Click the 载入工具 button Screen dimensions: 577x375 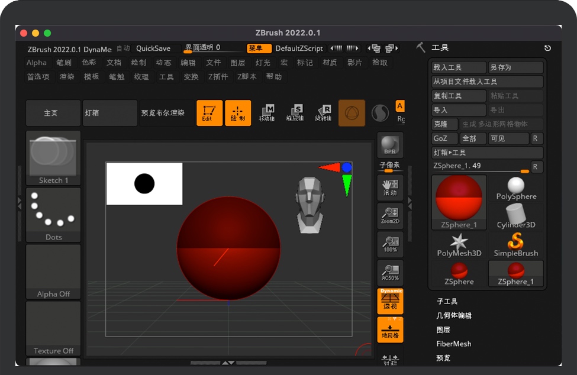459,67
